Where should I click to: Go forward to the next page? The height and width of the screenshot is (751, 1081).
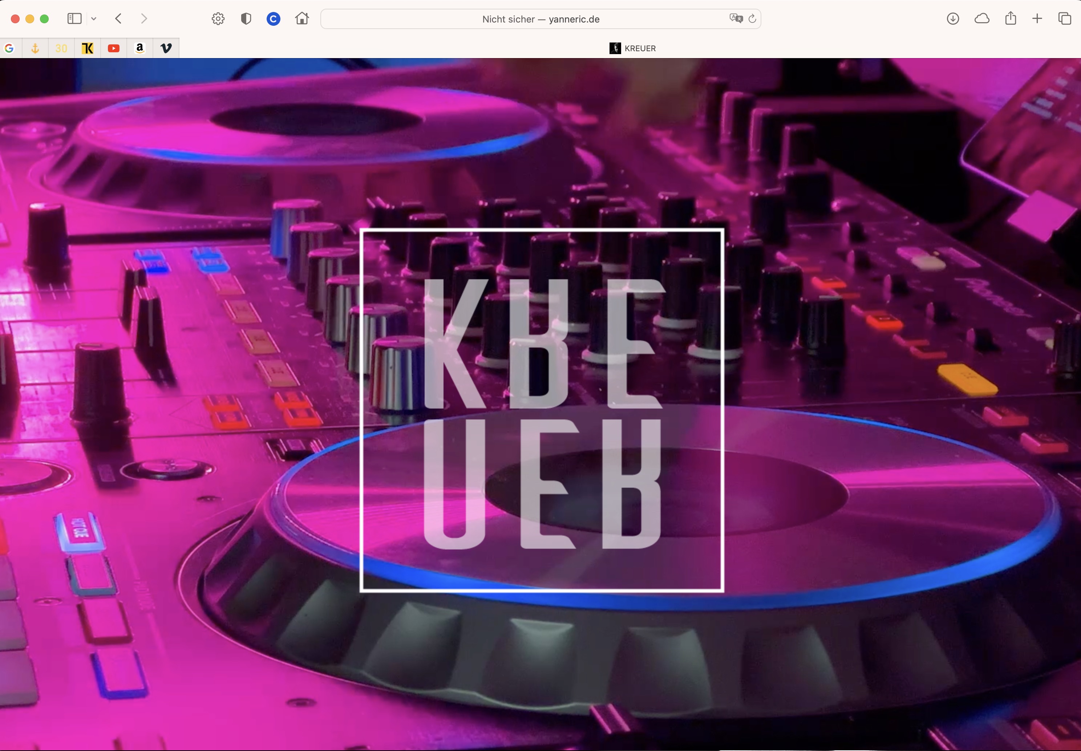coord(144,19)
